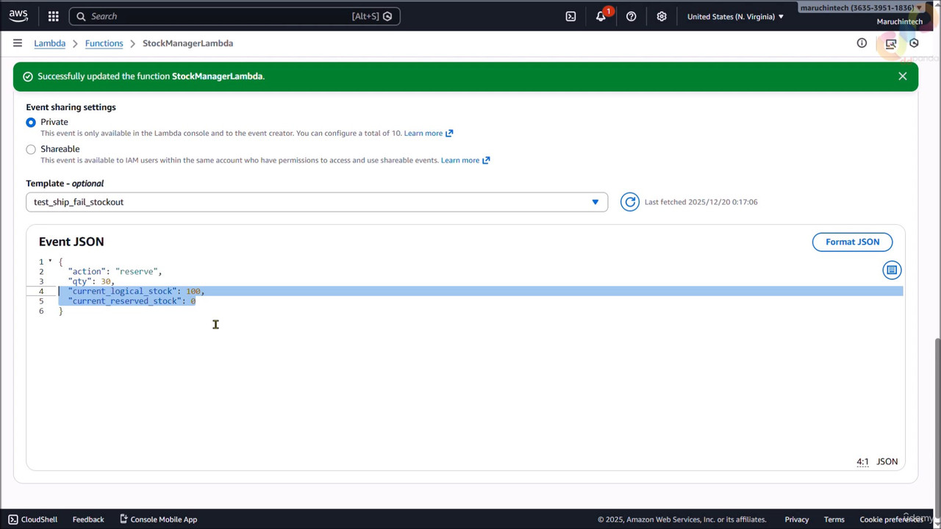The width and height of the screenshot is (941, 529).
Task: Refresh the template list
Action: pyautogui.click(x=630, y=202)
